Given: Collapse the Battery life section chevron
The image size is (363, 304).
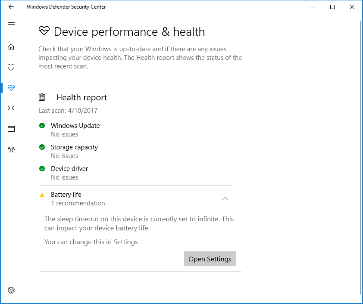Looking at the screenshot, I should [225, 199].
